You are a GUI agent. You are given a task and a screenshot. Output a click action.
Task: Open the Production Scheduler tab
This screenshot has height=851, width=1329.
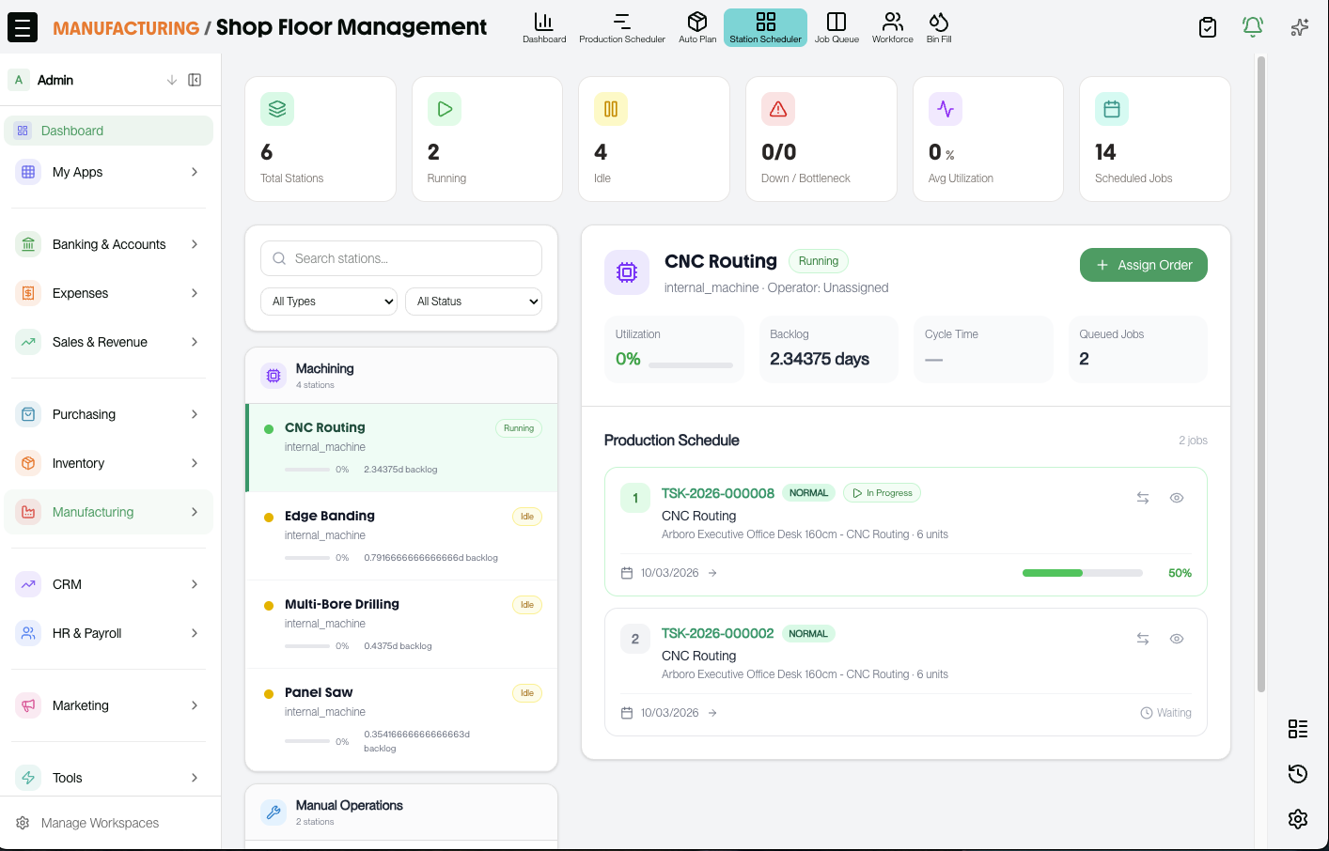621,27
